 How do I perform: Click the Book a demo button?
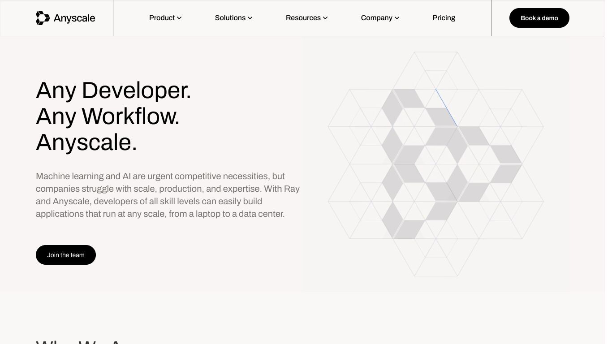[539, 18]
